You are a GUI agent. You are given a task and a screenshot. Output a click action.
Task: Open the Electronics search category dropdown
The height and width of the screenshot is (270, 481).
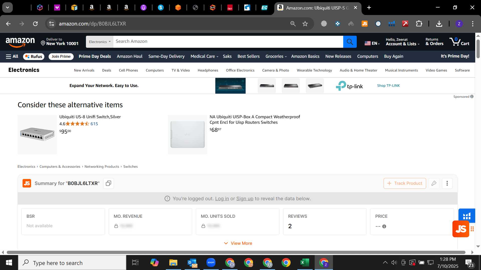click(99, 42)
